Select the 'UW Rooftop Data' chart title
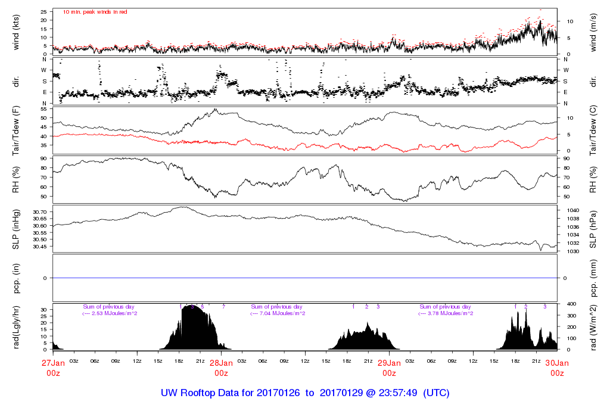This screenshot has height=417, width=610. click(305, 393)
